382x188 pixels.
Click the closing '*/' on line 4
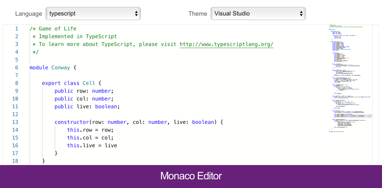[x=36, y=52]
